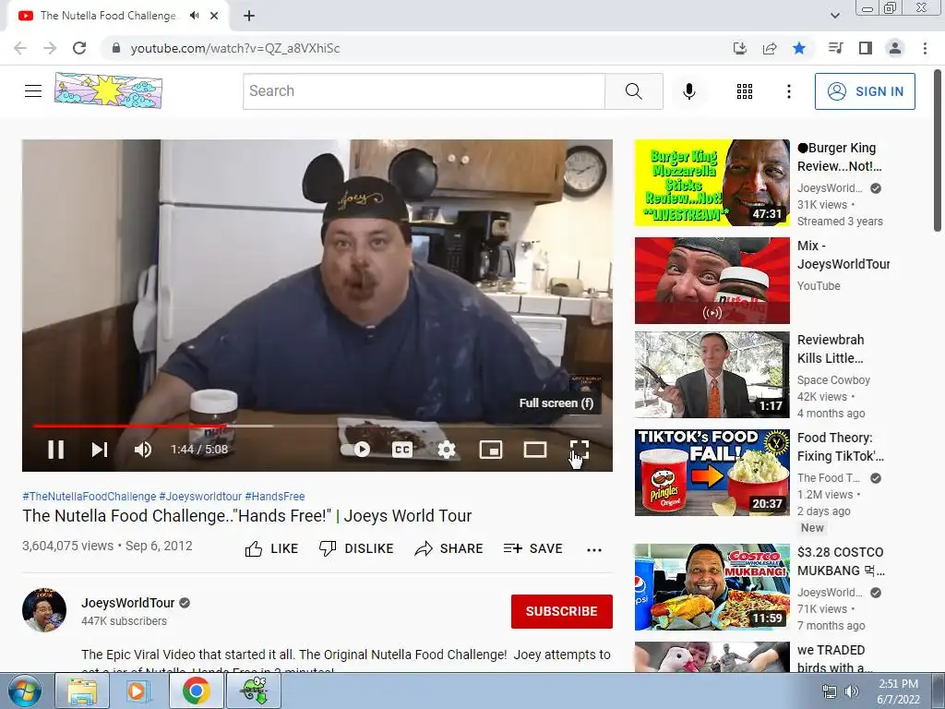Open the YouTube apps grid
Viewport: 945px width, 709px height.
745,91
